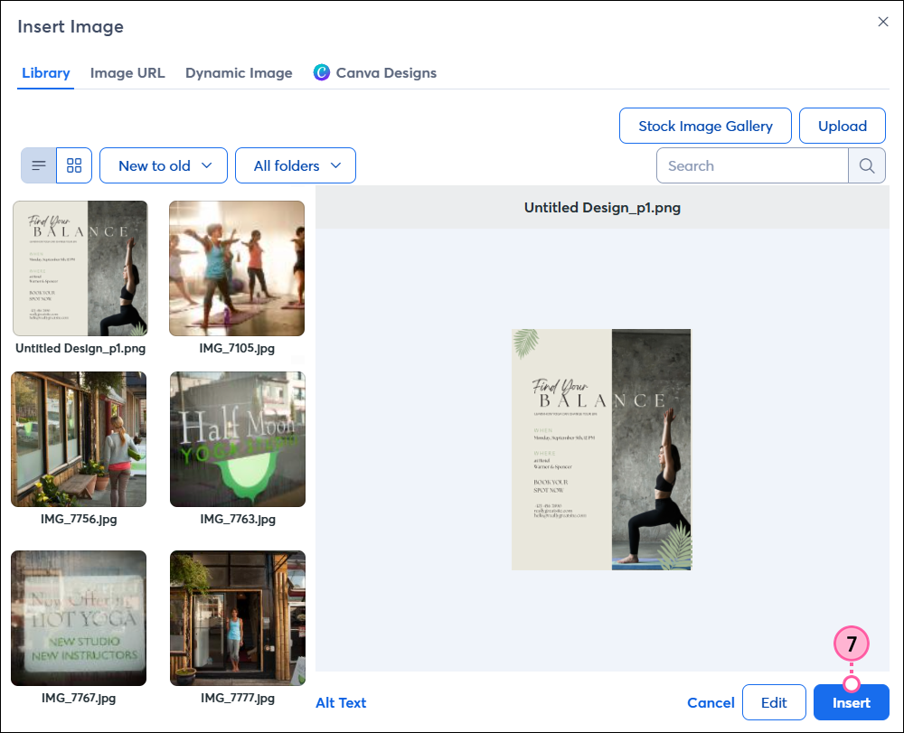This screenshot has height=733, width=904.
Task: Insert the selected image
Action: (x=851, y=702)
